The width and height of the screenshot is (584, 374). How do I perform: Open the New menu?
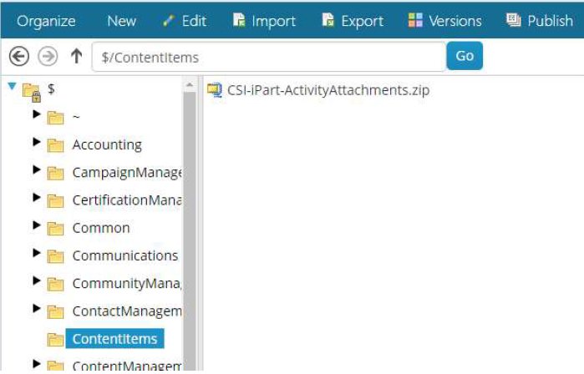coord(122,21)
